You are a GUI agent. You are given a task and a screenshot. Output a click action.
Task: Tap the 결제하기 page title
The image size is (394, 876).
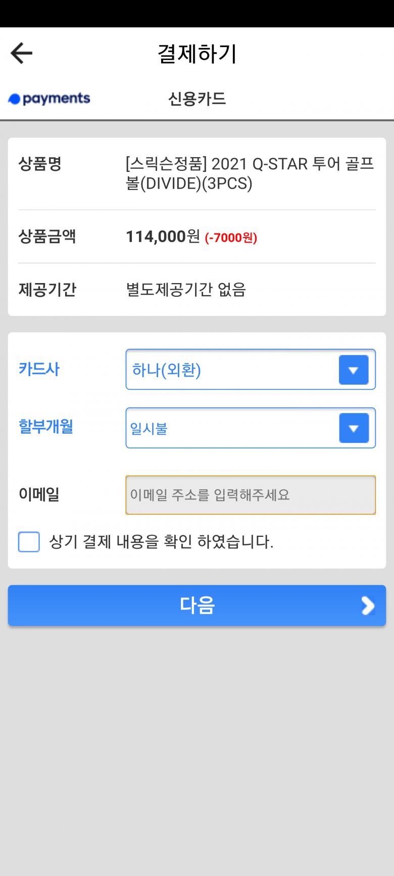point(197,54)
